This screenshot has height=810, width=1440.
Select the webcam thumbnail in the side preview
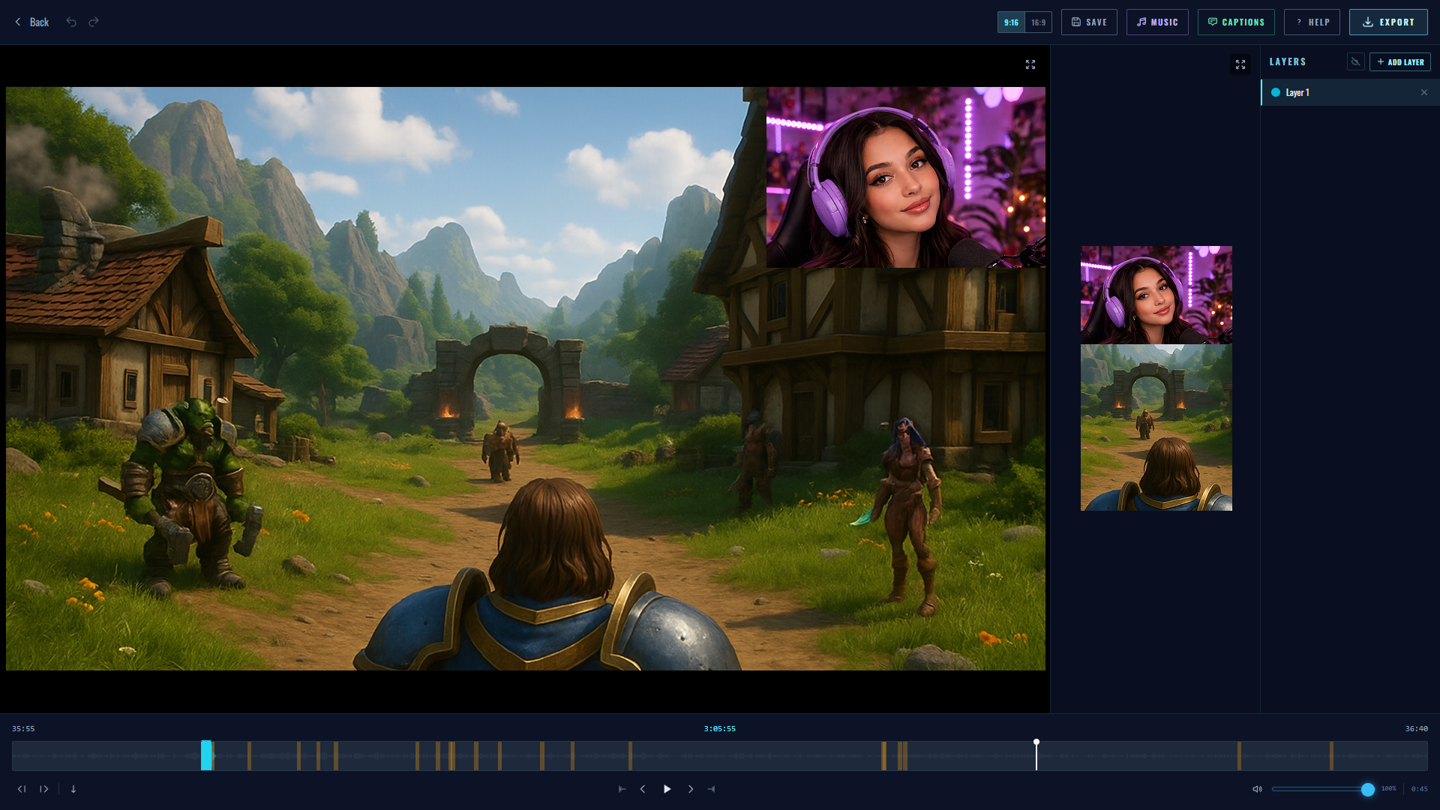[1156, 294]
